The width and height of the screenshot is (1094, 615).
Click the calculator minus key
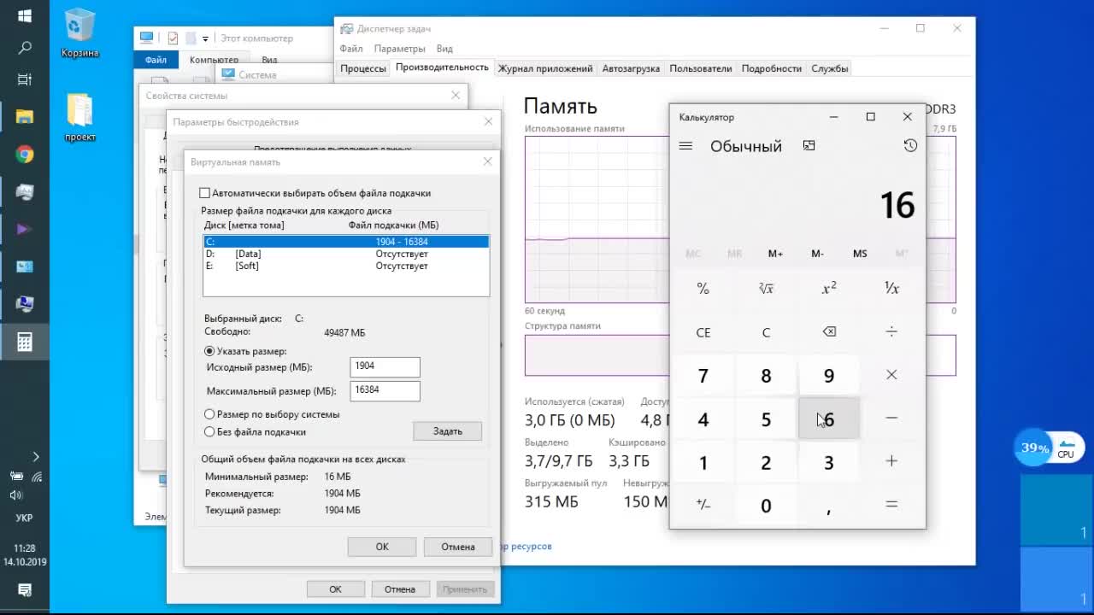(x=891, y=419)
